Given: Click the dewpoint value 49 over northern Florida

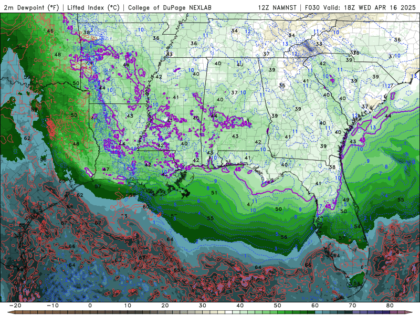Looking at the screenshot, I should click(x=346, y=200).
